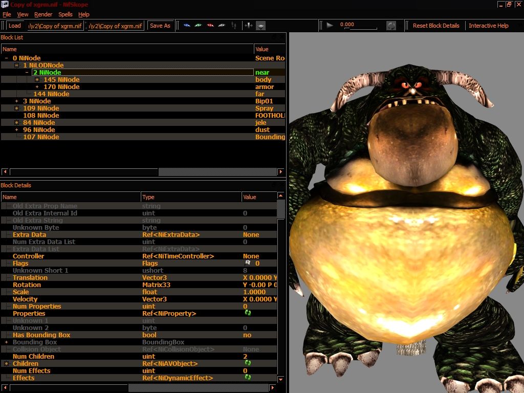Expand the Bounding Box row
Screen dimensions: 524x393
point(6,342)
